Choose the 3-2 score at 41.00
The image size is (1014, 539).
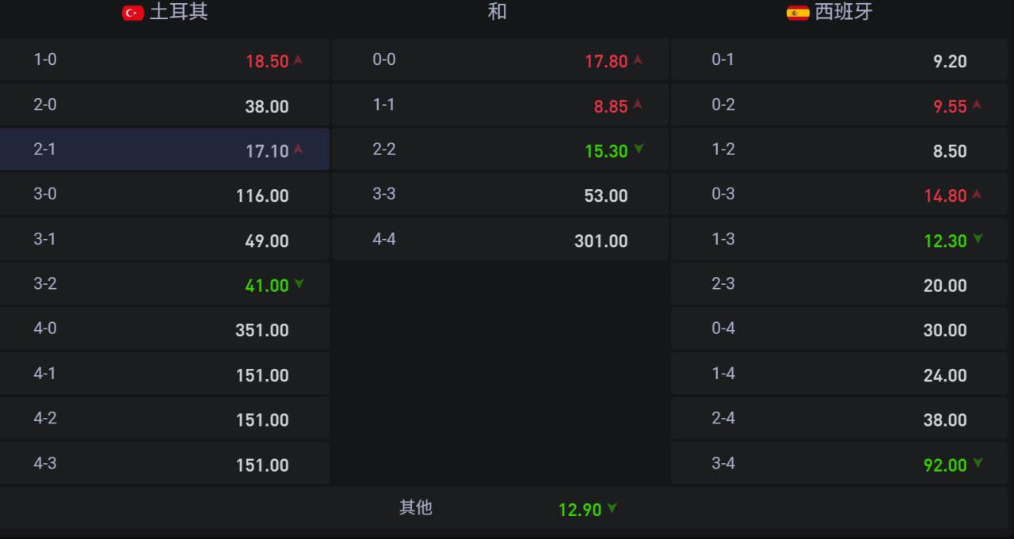tap(164, 284)
